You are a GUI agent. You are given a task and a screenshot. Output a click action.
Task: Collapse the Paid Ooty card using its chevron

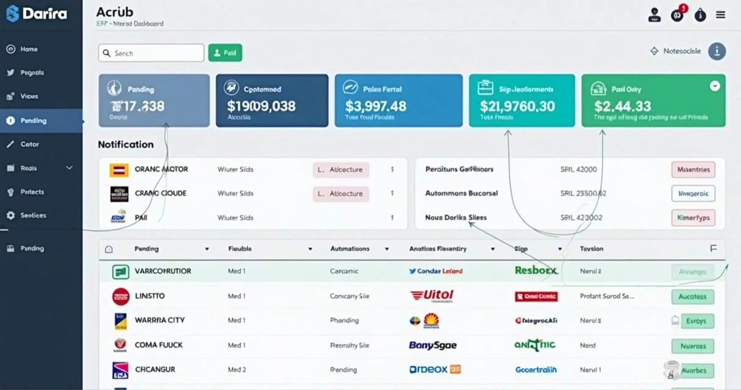tap(715, 86)
